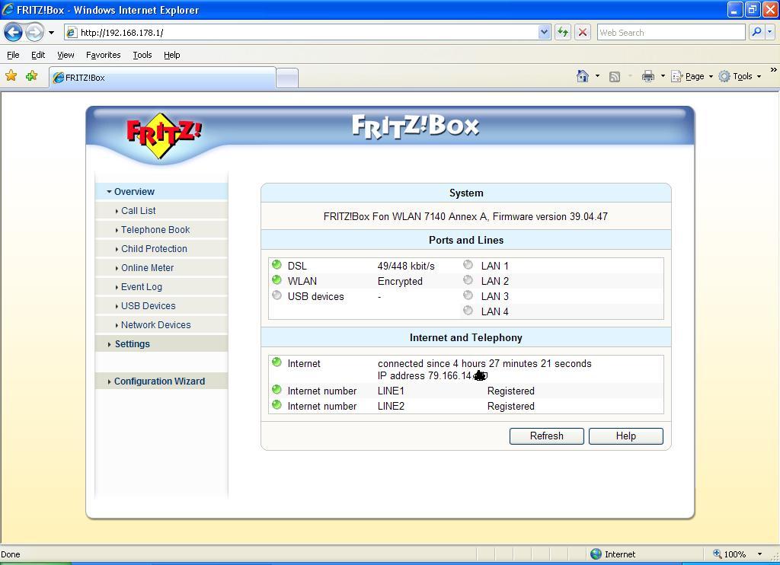Click the grey USB devices status indicator
780x565 pixels.
pyautogui.click(x=277, y=295)
